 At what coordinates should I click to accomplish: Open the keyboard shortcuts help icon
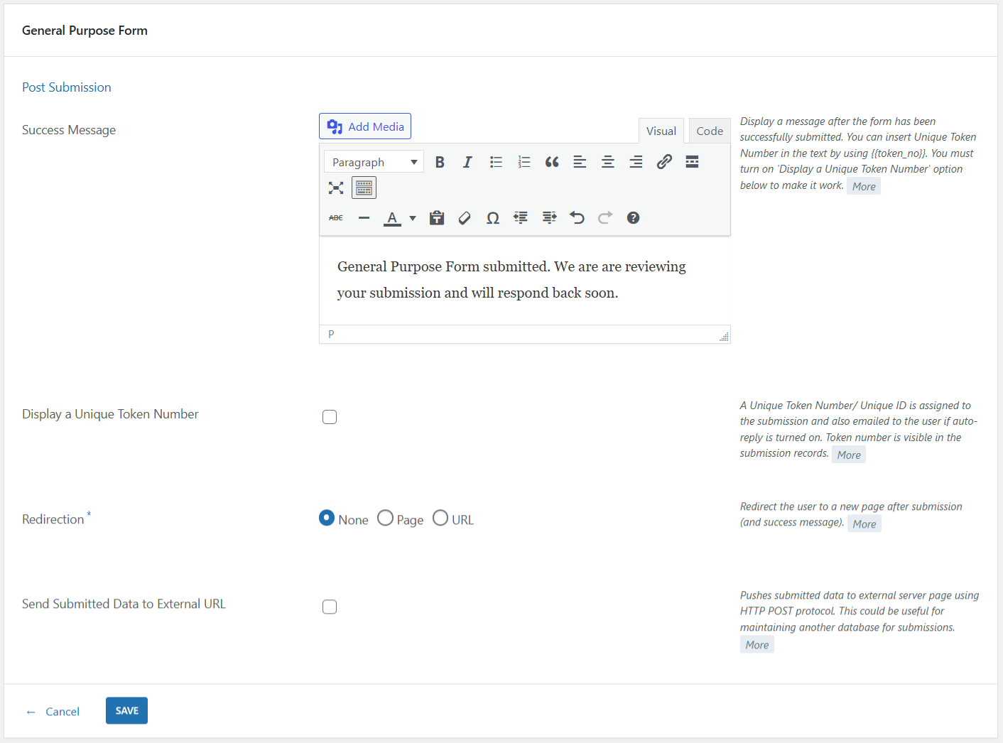point(633,218)
